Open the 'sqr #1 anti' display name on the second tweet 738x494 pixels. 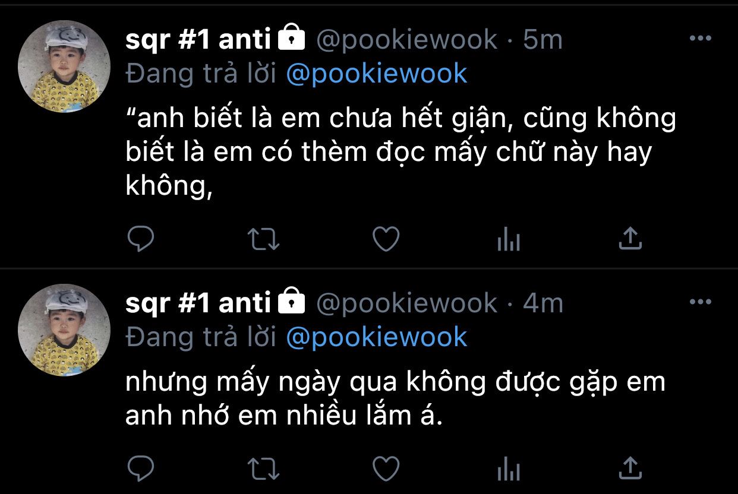[198, 303]
